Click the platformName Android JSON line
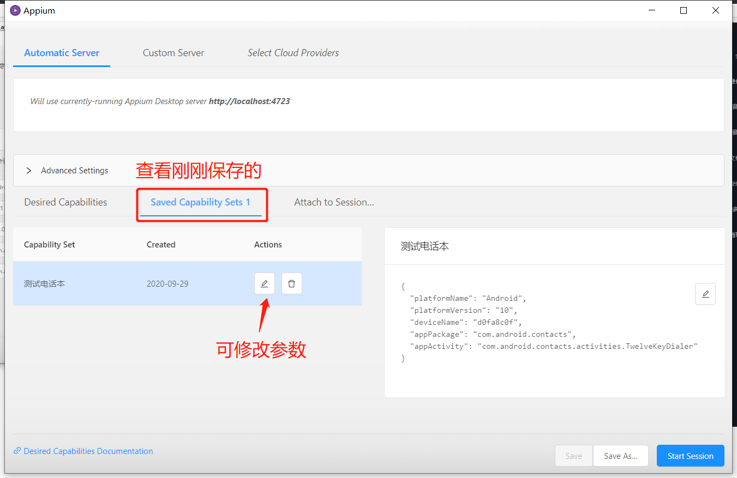Screen dimensions: 737x478 [x=468, y=298]
